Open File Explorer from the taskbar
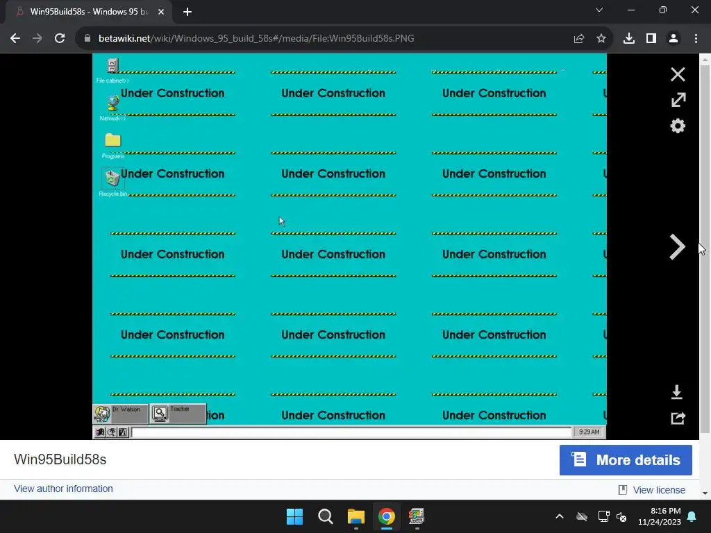The image size is (711, 533). click(x=356, y=516)
